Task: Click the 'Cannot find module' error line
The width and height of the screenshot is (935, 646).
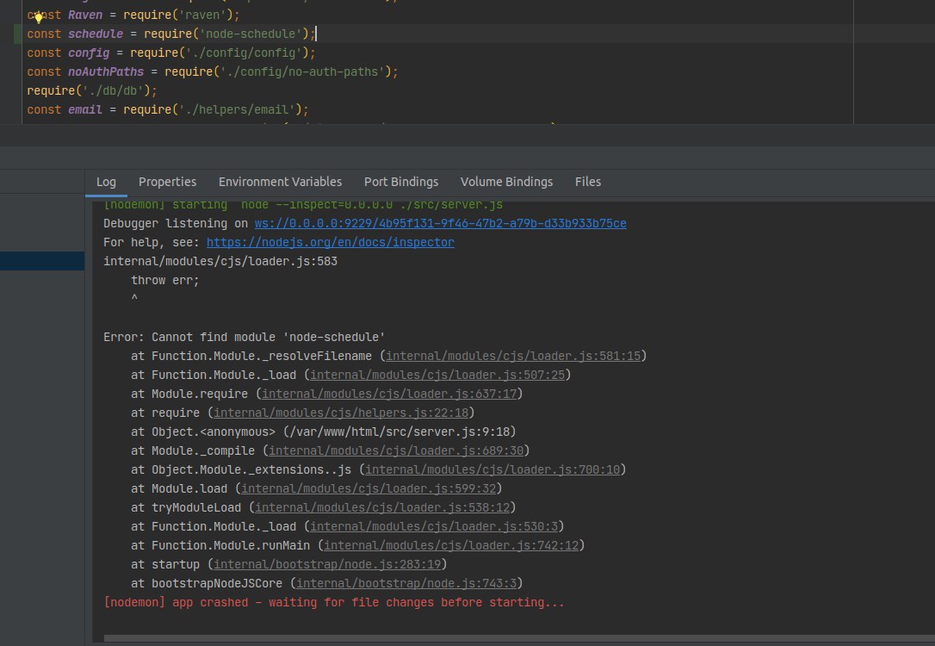Action: [244, 337]
